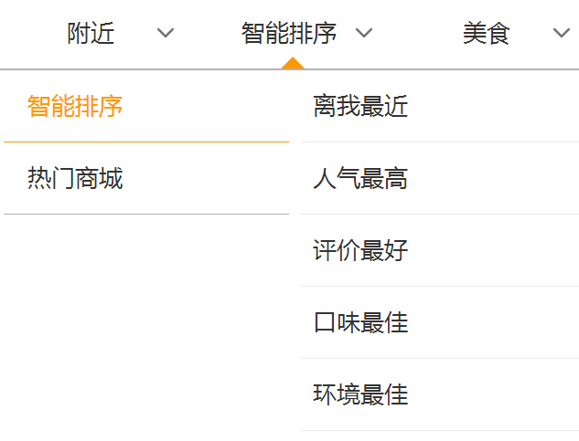The width and height of the screenshot is (579, 441).
Task: Click the gray divider beneath 热门商城
Action: pyautogui.click(x=146, y=214)
